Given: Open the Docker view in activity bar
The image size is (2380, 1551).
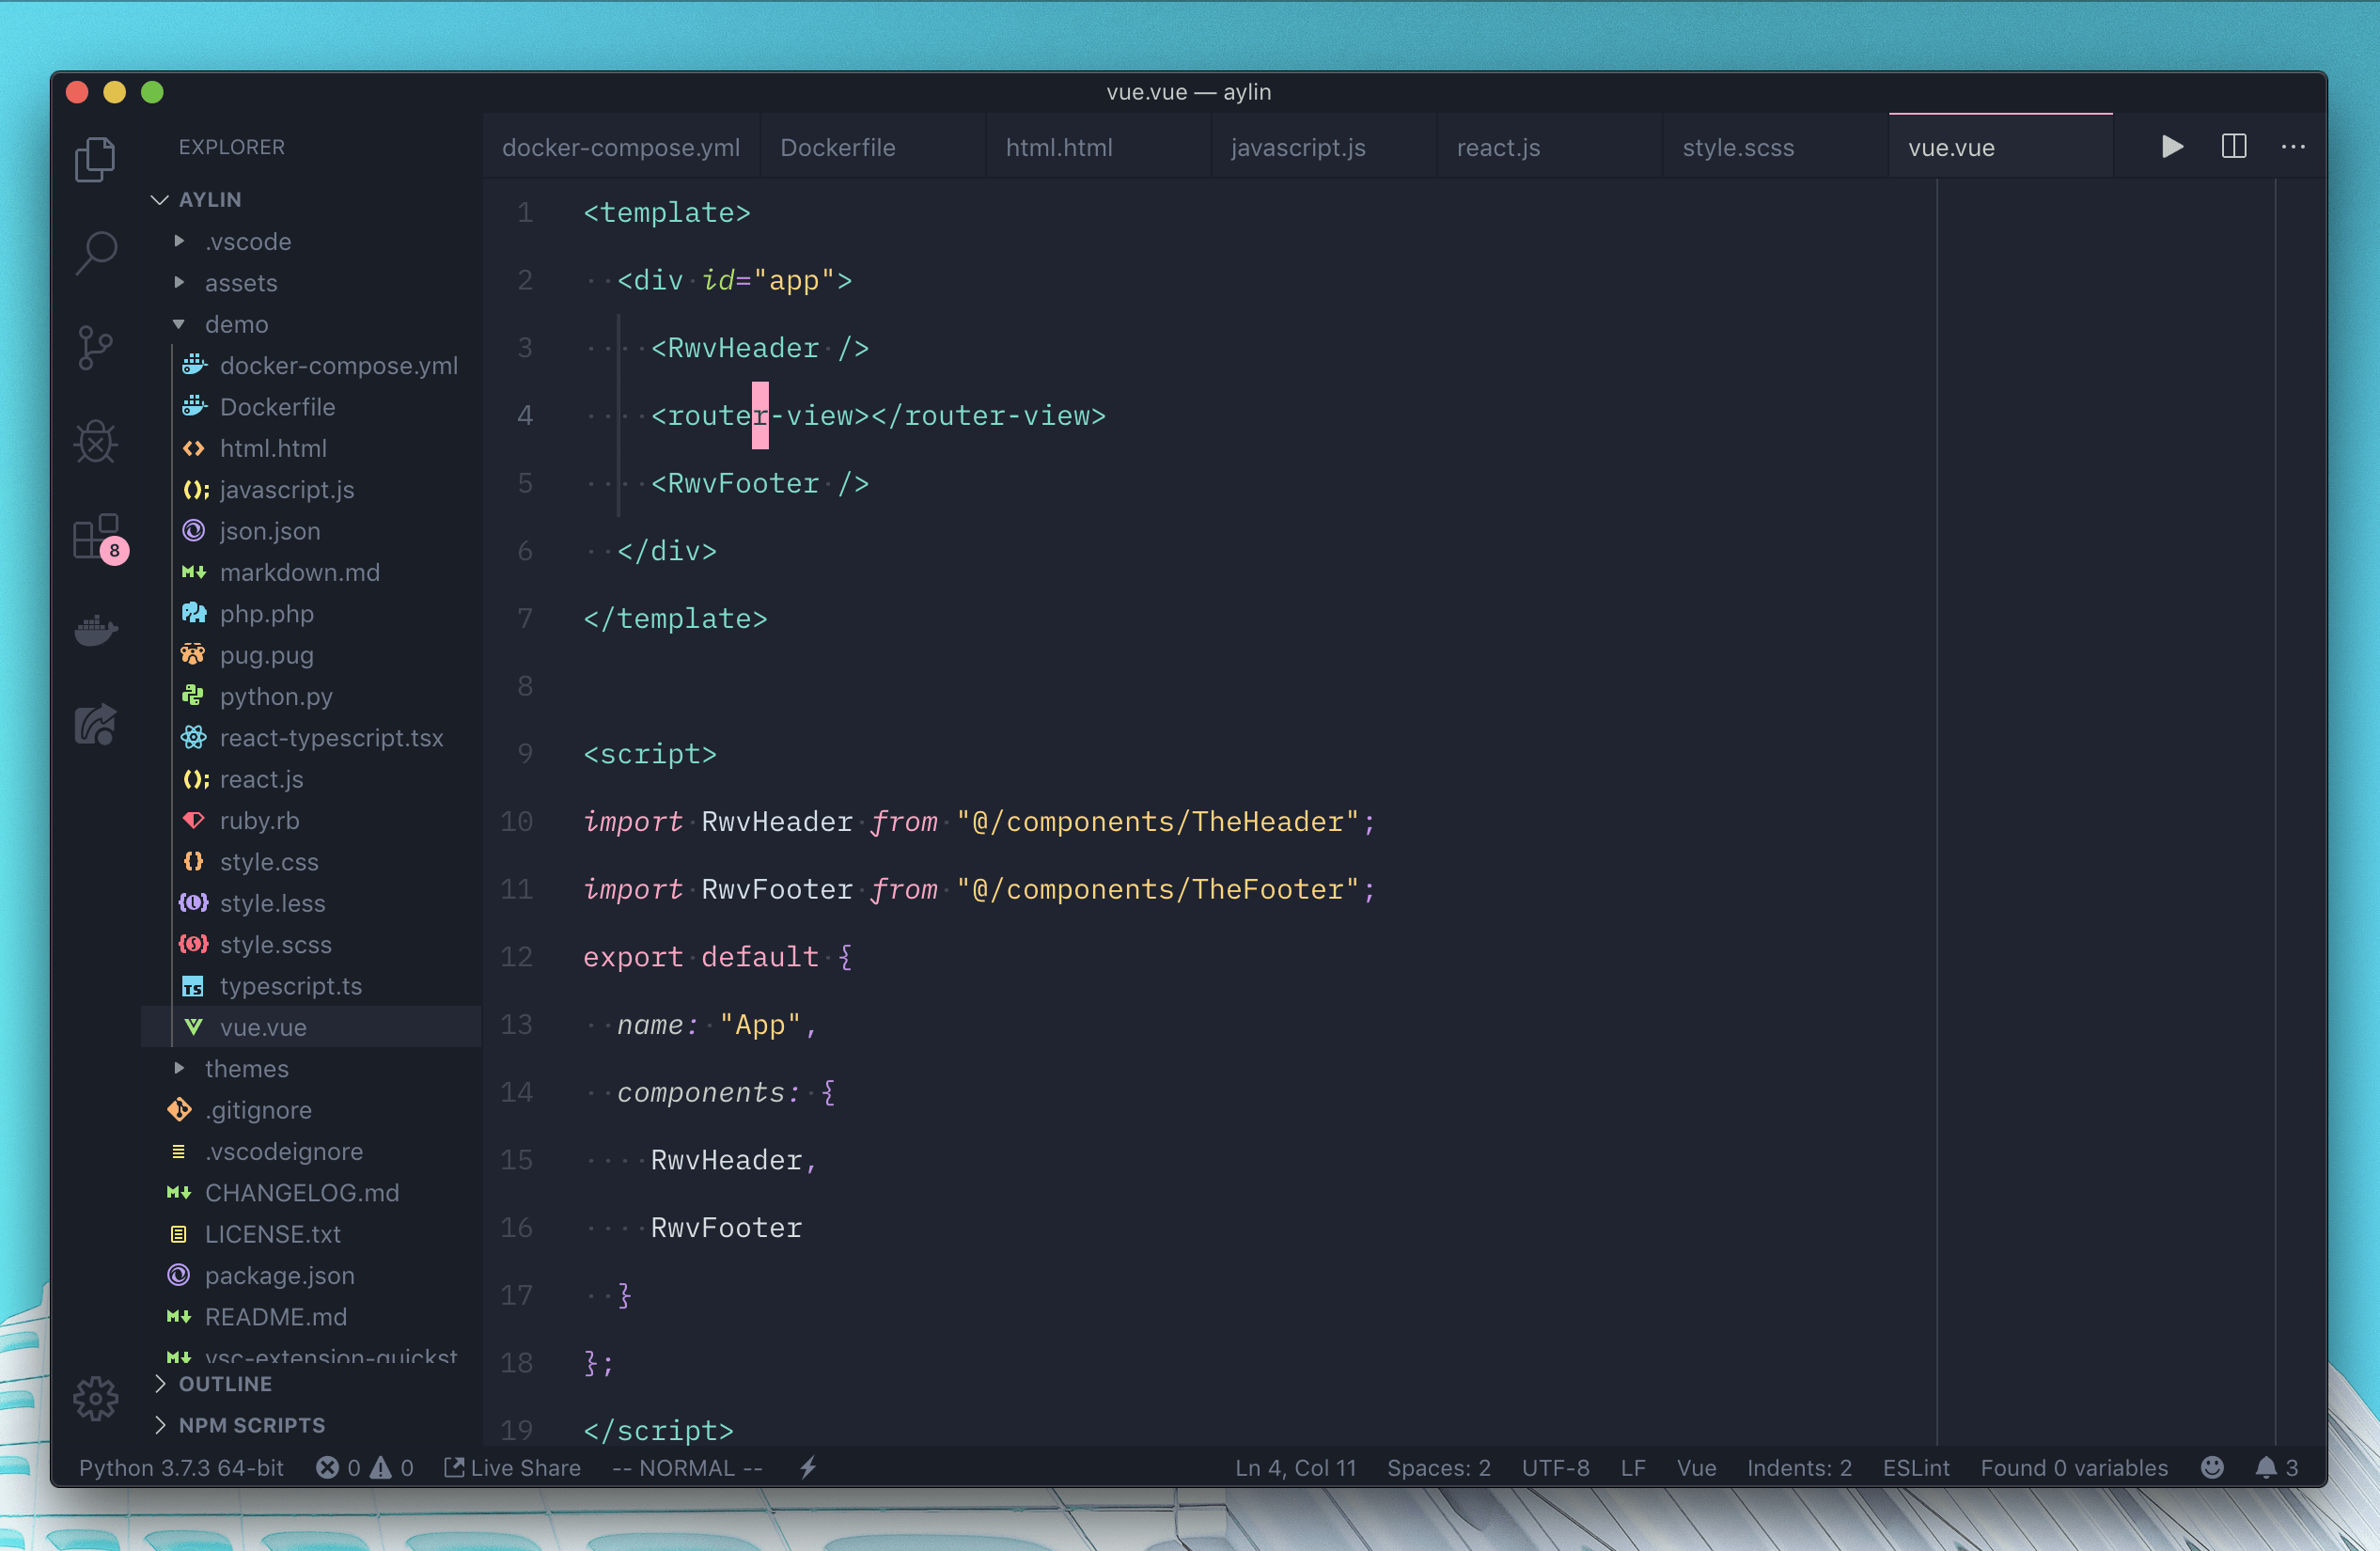Looking at the screenshot, I should click(x=96, y=630).
